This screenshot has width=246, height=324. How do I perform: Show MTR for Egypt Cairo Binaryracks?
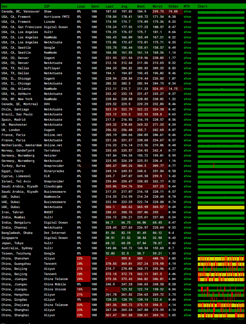(x=187, y=171)
